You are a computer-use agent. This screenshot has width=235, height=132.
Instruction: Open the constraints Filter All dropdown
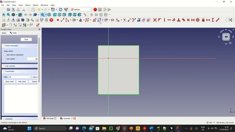click(19, 77)
